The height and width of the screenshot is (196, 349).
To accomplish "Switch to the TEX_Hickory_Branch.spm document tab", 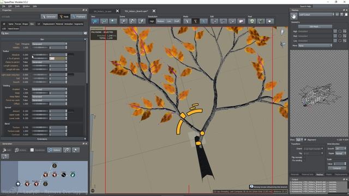I will [x=136, y=11].
